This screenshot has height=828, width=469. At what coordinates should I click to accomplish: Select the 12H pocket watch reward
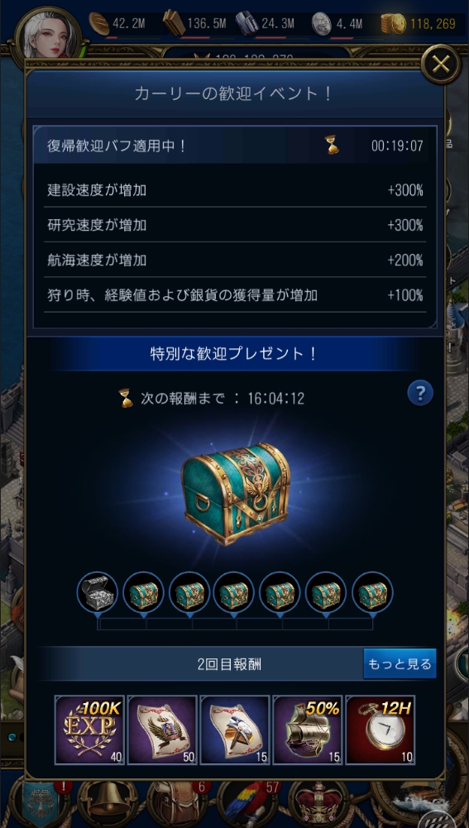click(x=380, y=730)
